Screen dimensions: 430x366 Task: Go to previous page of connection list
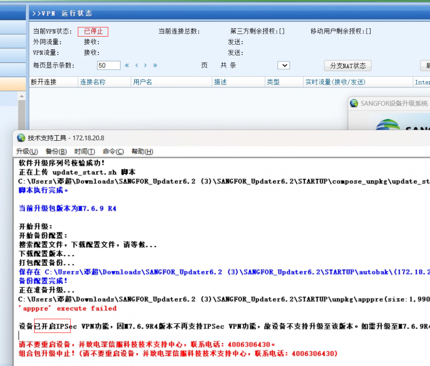136,66
